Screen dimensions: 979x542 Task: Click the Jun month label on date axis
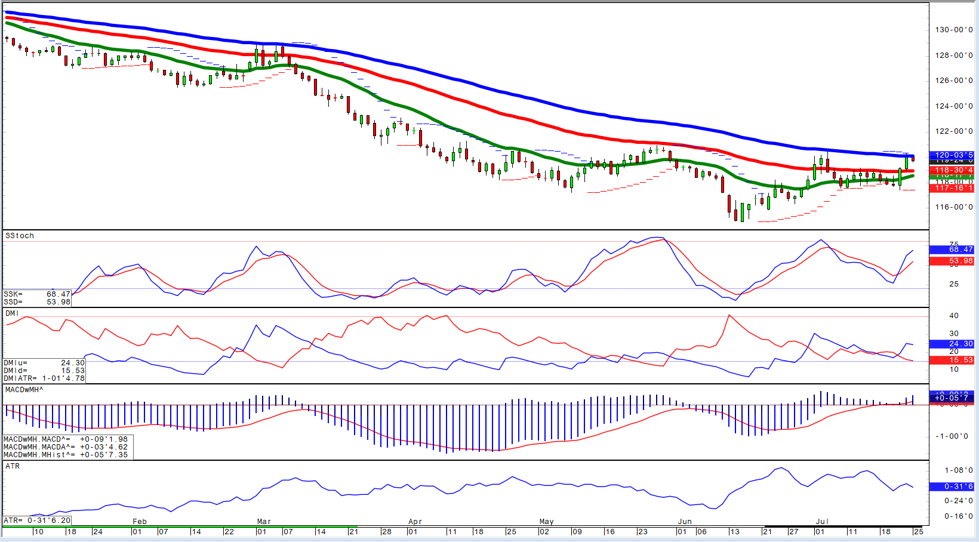[685, 522]
